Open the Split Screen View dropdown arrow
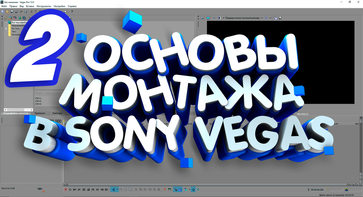363x197 pixels. coord(224,18)
